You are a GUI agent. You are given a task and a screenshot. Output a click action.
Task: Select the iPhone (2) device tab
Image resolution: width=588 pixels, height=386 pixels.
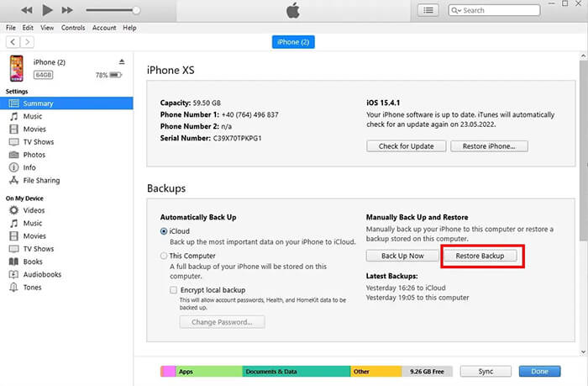pos(293,42)
